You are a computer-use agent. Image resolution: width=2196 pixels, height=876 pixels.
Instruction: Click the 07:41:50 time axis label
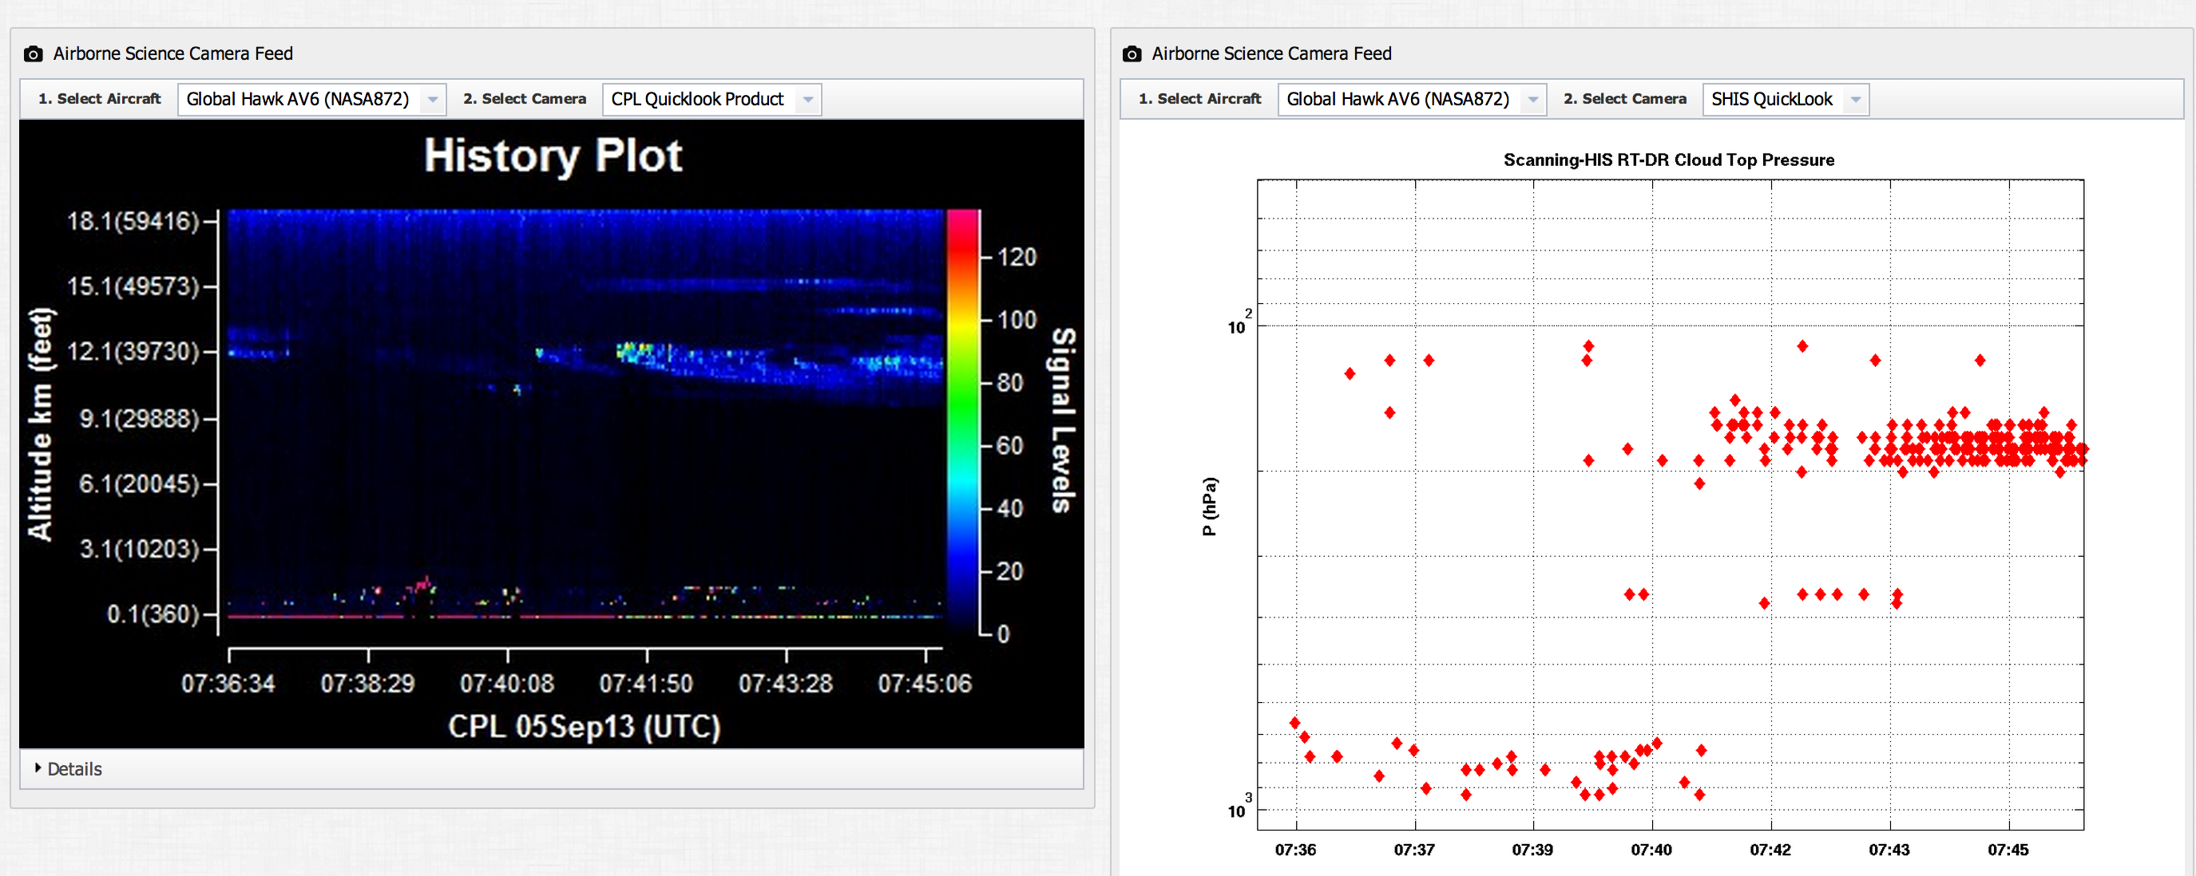coord(646,684)
